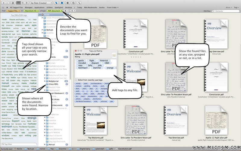Expand the BodyJournal folder

click(x=45, y=81)
